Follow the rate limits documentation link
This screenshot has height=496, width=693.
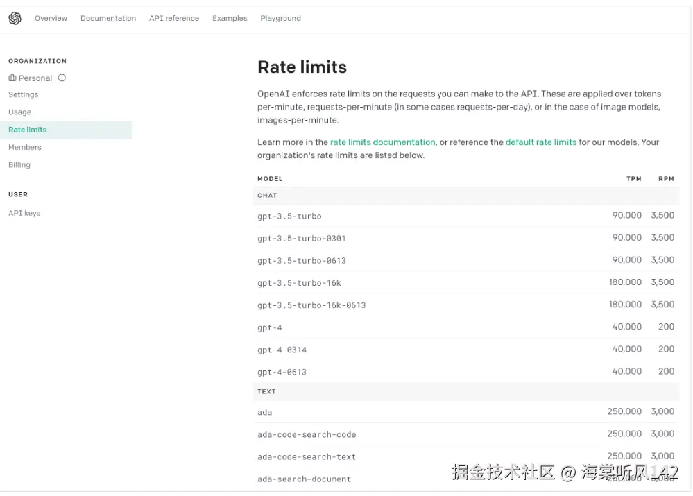pos(383,142)
